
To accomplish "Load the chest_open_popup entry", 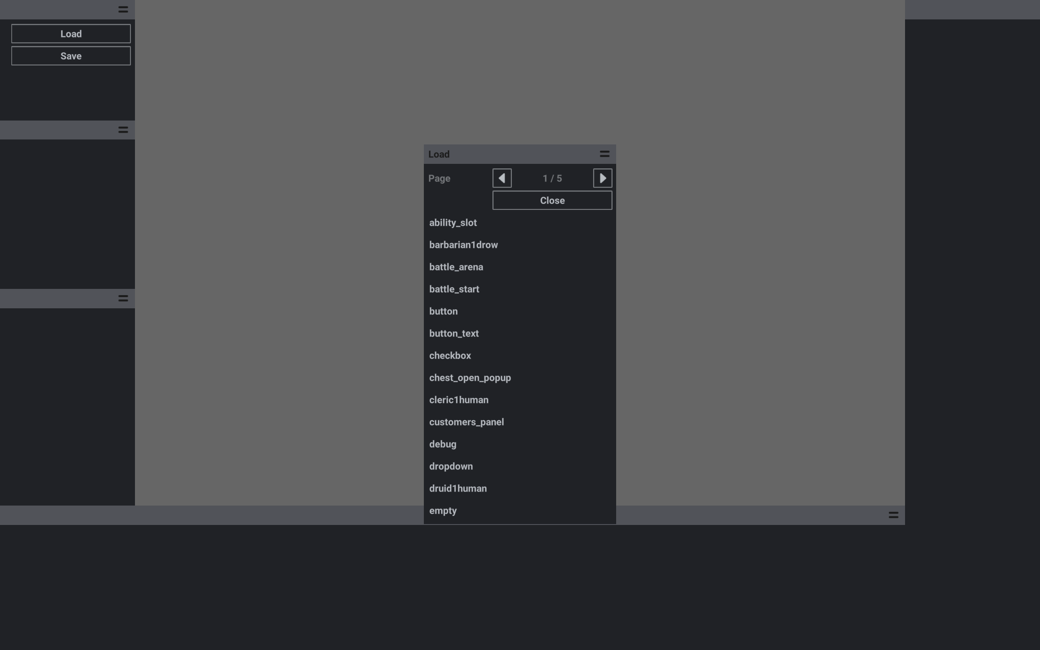I will (x=470, y=378).
